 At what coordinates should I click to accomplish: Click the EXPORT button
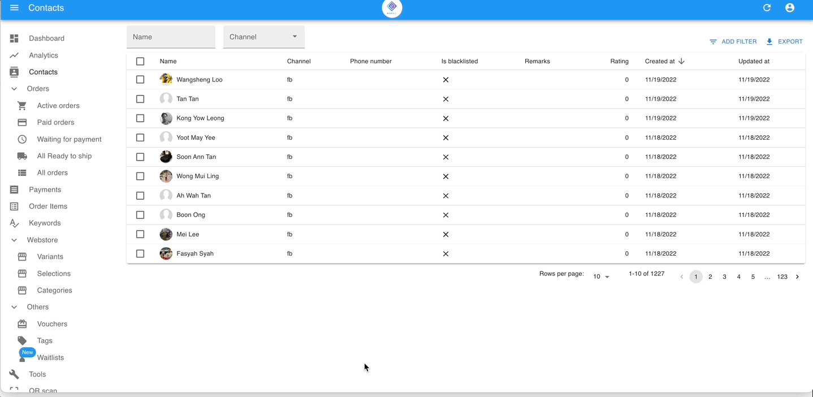(x=785, y=41)
